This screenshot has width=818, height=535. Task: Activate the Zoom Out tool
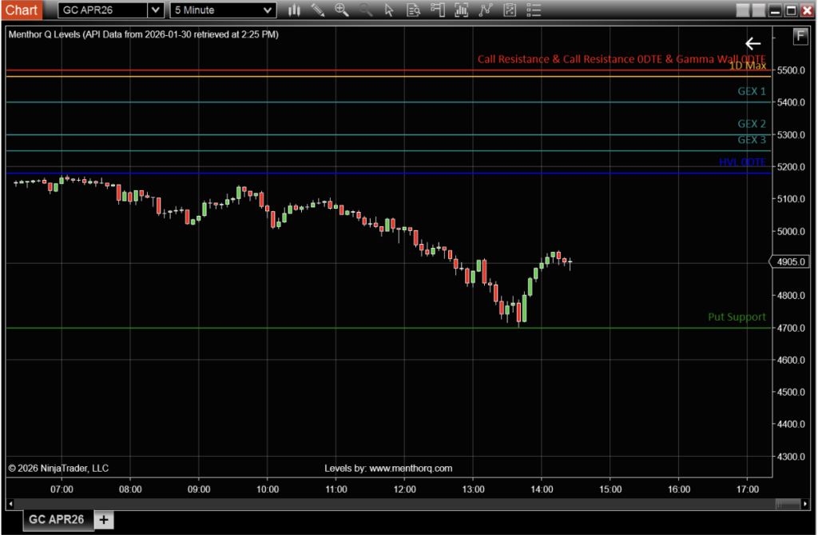point(364,10)
